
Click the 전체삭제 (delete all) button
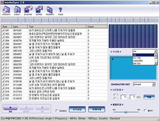[93, 110]
